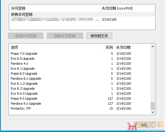Viewport: 165px width, 132px height.
Task: Click the disabled 移除许可密钥 button
Action: pyautogui.click(x=65, y=36)
